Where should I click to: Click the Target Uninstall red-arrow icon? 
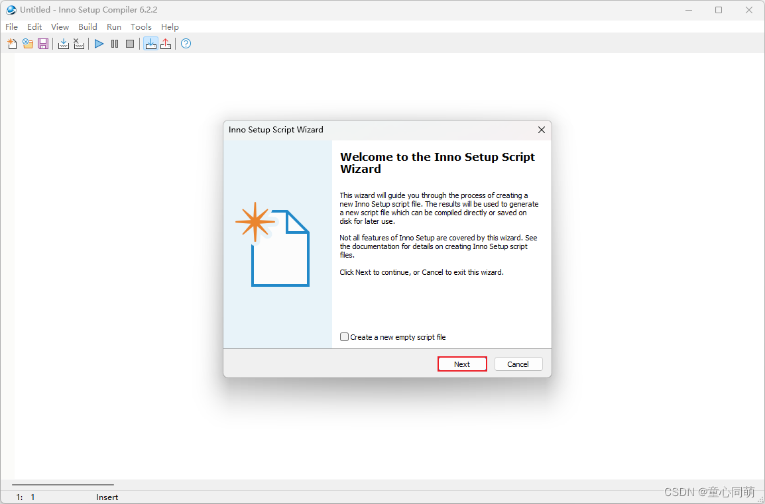click(x=166, y=44)
